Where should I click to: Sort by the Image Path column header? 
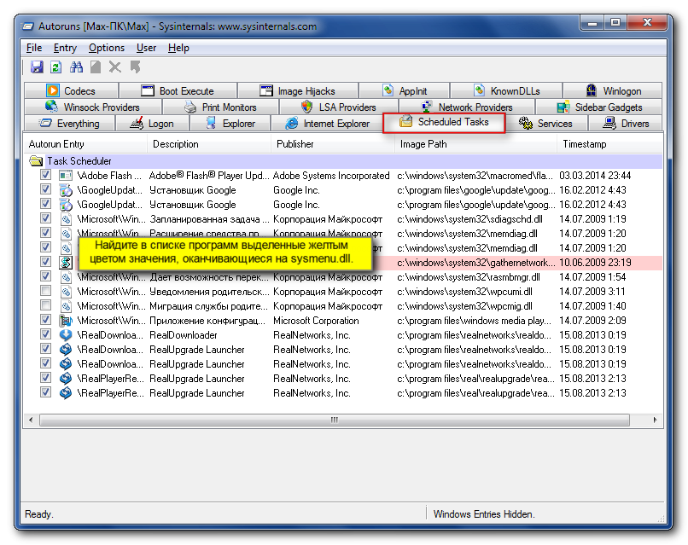[x=475, y=144]
